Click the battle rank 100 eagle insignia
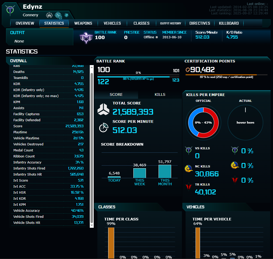 [86, 38]
